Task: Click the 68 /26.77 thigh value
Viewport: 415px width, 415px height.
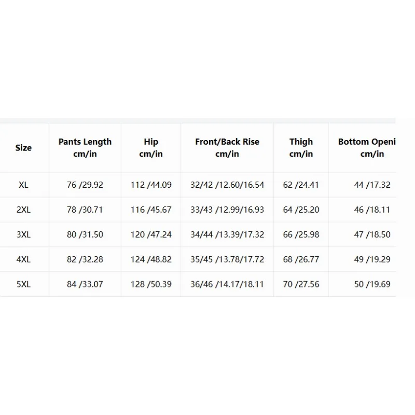Action: (301, 259)
